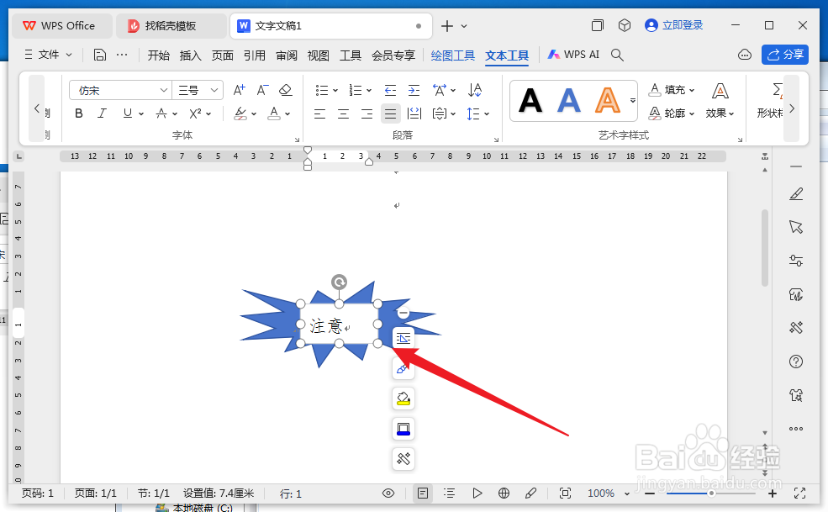This screenshot has height=512, width=828.
Task: Click superscript X² icon
Action: [x=195, y=113]
